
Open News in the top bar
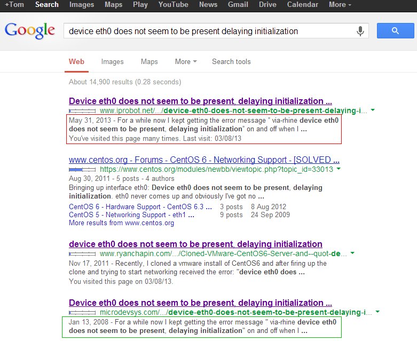point(208,4)
